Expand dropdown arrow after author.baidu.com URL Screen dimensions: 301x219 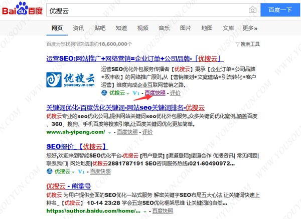[x=145, y=211]
